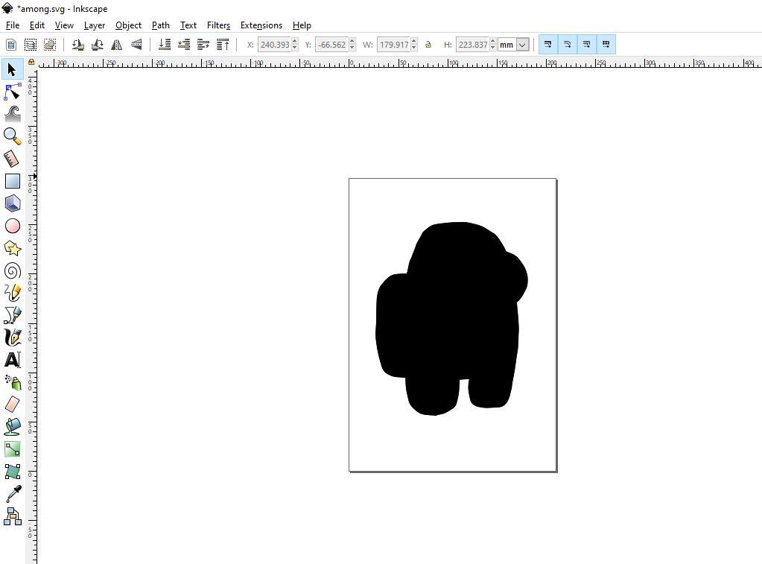The image size is (762, 564).
Task: Pick the Star tool
Action: [12, 247]
